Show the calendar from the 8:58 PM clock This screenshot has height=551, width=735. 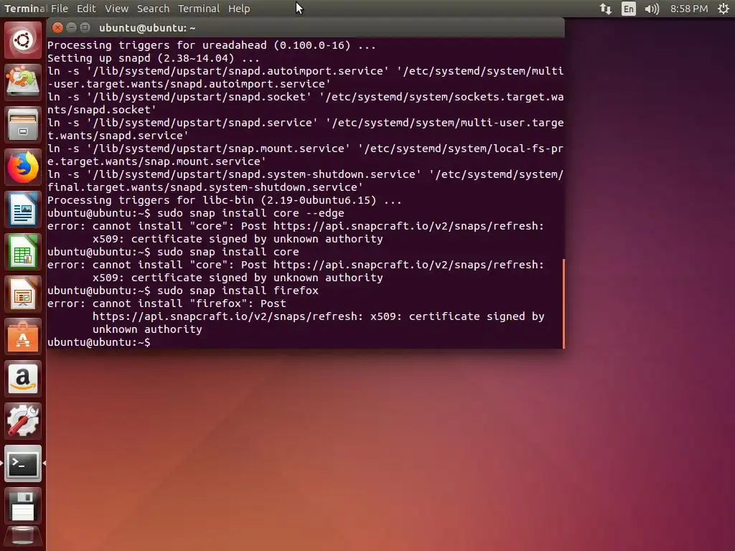689,9
